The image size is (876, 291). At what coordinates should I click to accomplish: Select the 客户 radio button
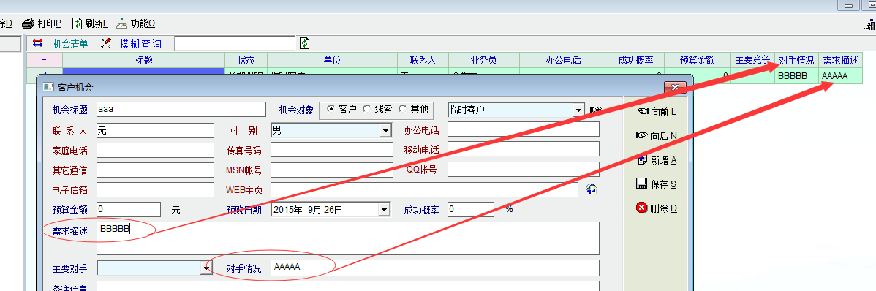pyautogui.click(x=331, y=110)
